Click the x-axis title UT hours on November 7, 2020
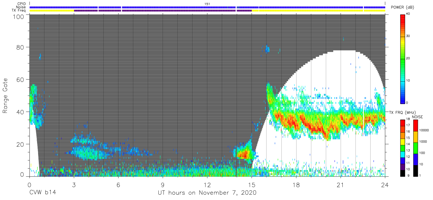The height and width of the screenshot is (200, 433). pos(207,193)
